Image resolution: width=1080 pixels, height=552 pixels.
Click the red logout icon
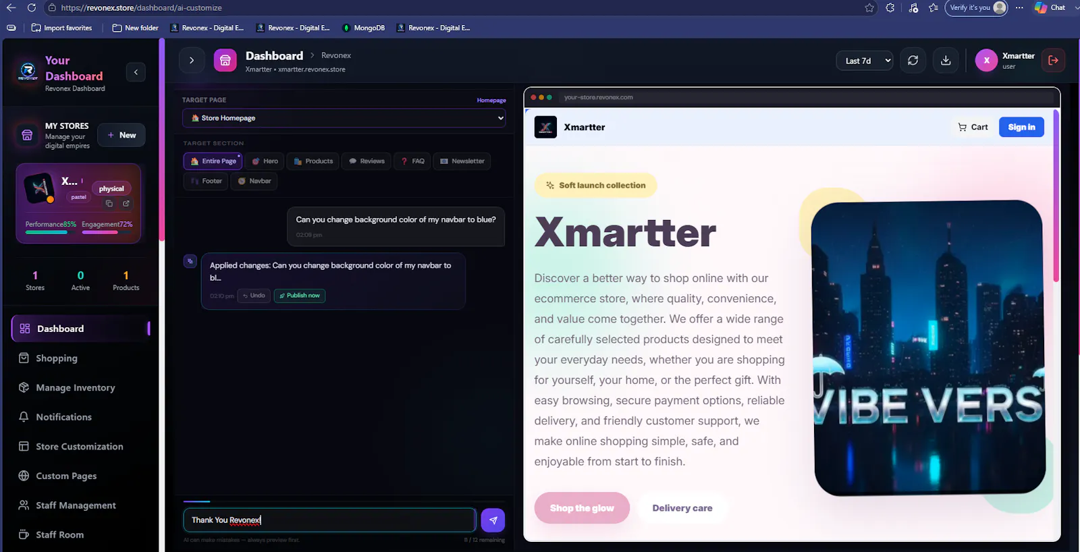(1053, 60)
